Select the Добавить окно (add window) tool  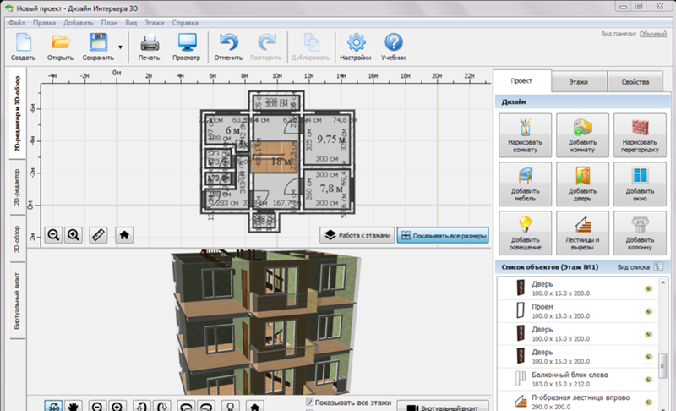[x=640, y=183]
